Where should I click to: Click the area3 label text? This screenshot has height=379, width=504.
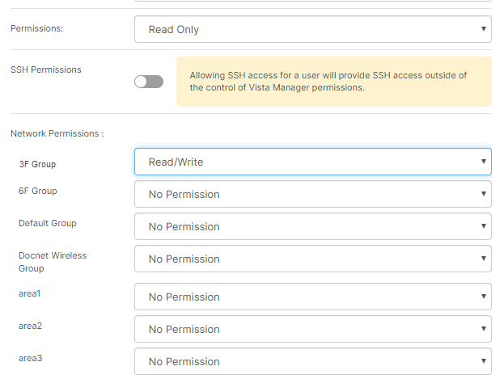30,357
